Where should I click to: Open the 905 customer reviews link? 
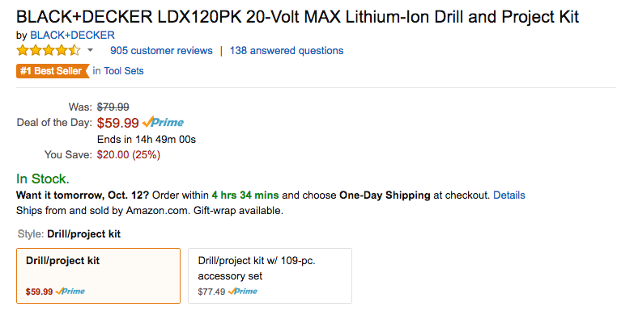pos(161,51)
